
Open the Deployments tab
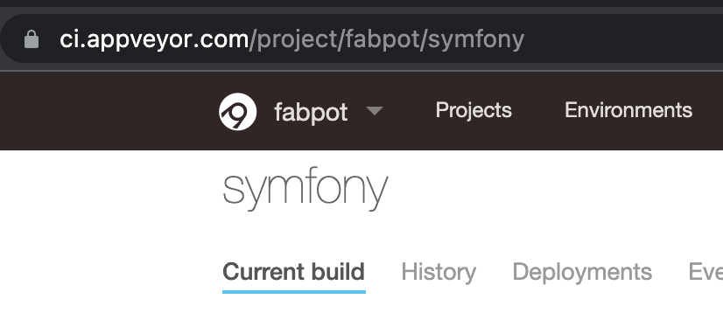tap(582, 272)
